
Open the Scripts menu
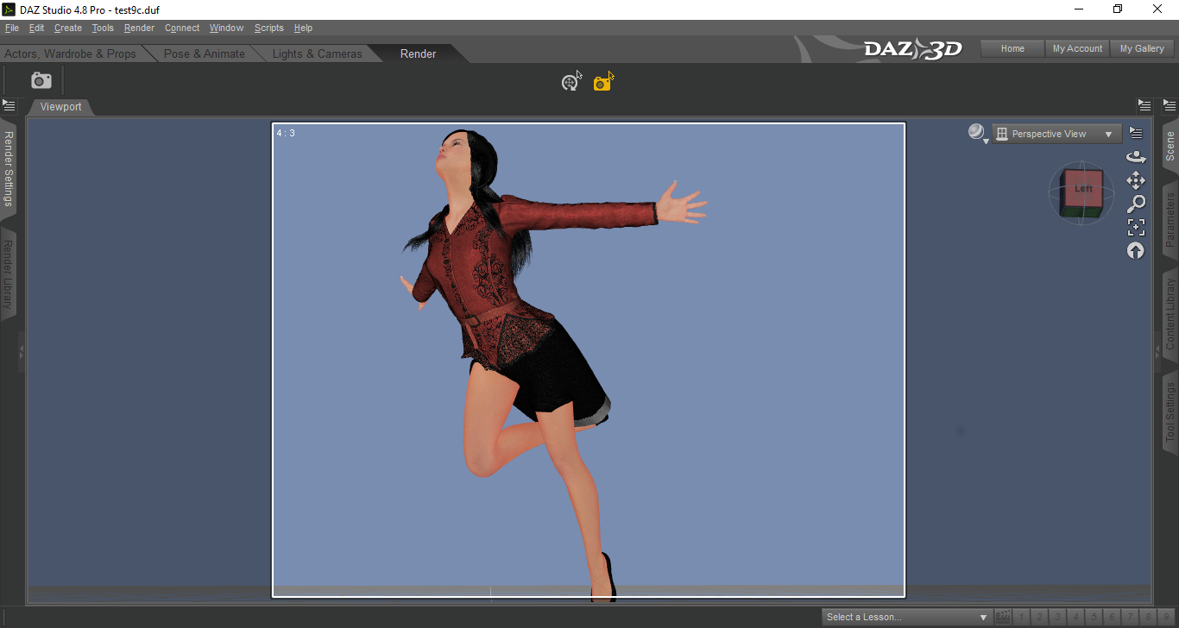(268, 28)
